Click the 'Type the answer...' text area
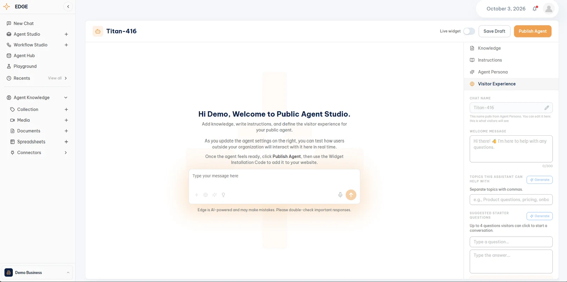The width and height of the screenshot is (567, 282). pos(511,261)
